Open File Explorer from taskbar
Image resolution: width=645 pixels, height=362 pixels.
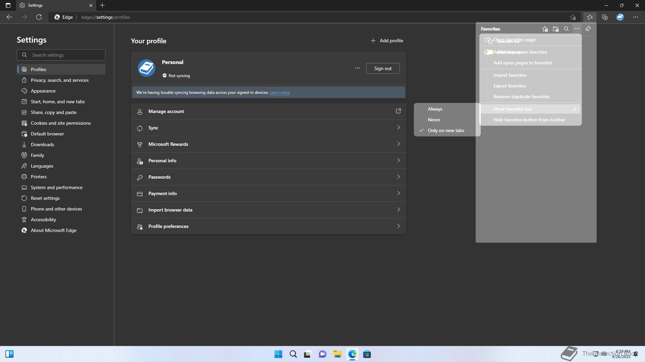click(337, 354)
